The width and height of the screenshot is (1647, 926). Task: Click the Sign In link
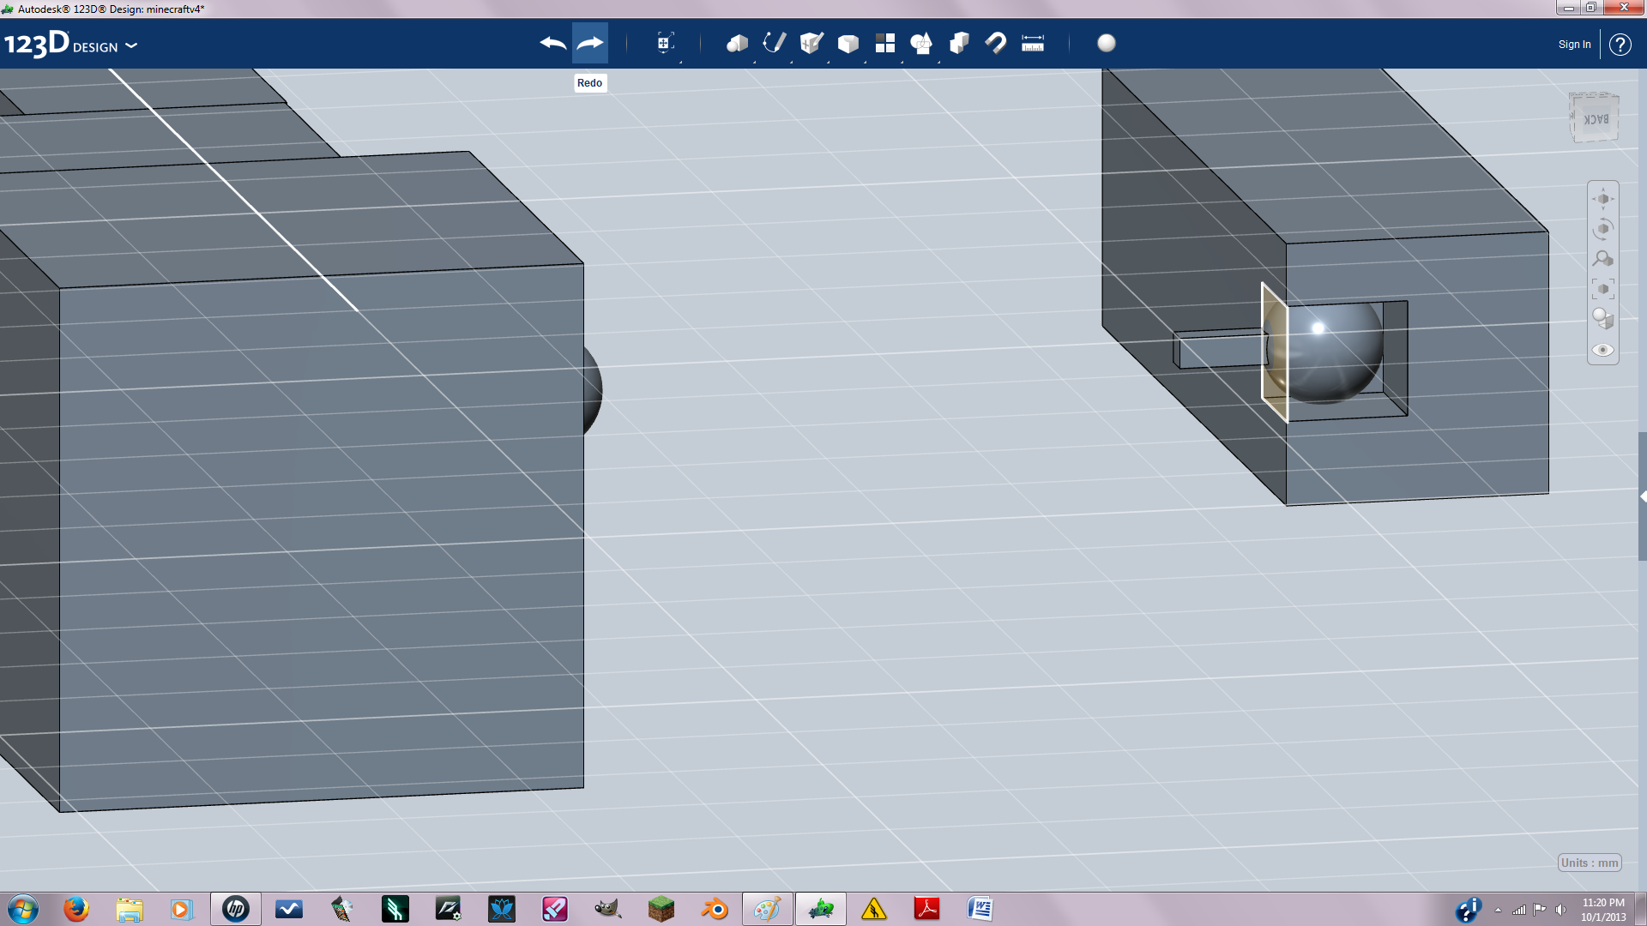pyautogui.click(x=1574, y=45)
